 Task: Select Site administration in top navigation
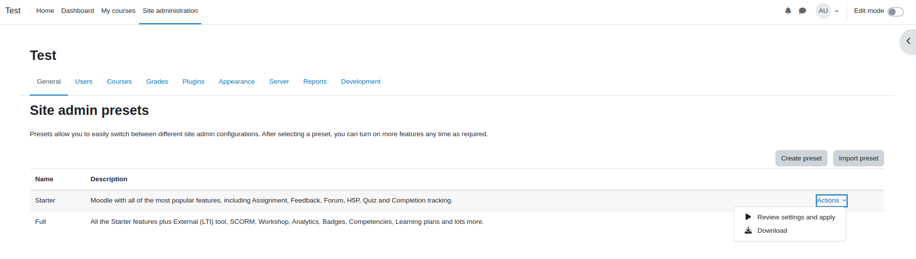click(x=170, y=11)
